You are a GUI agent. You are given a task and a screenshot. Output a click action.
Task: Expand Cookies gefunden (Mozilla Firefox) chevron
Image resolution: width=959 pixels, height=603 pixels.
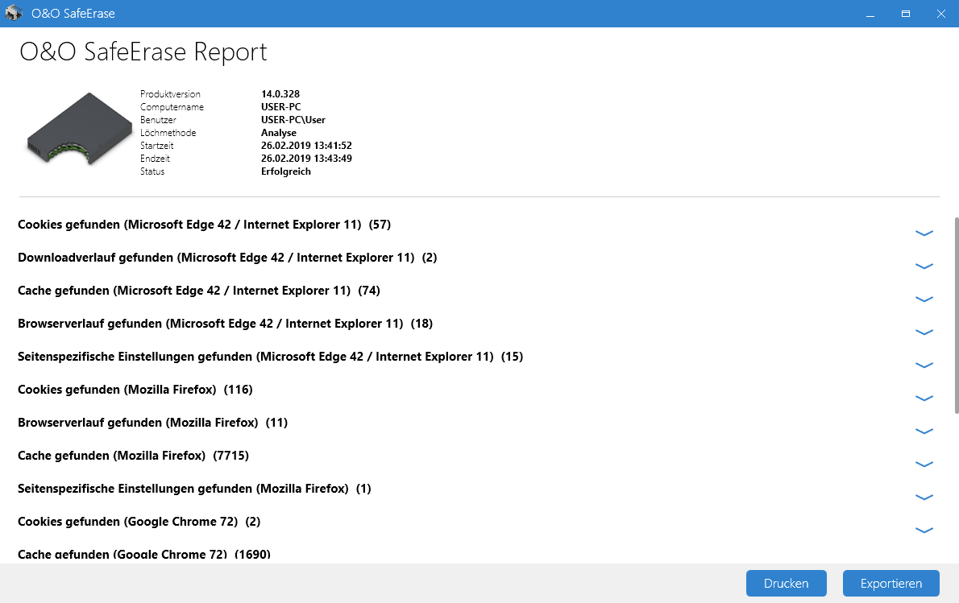924,398
